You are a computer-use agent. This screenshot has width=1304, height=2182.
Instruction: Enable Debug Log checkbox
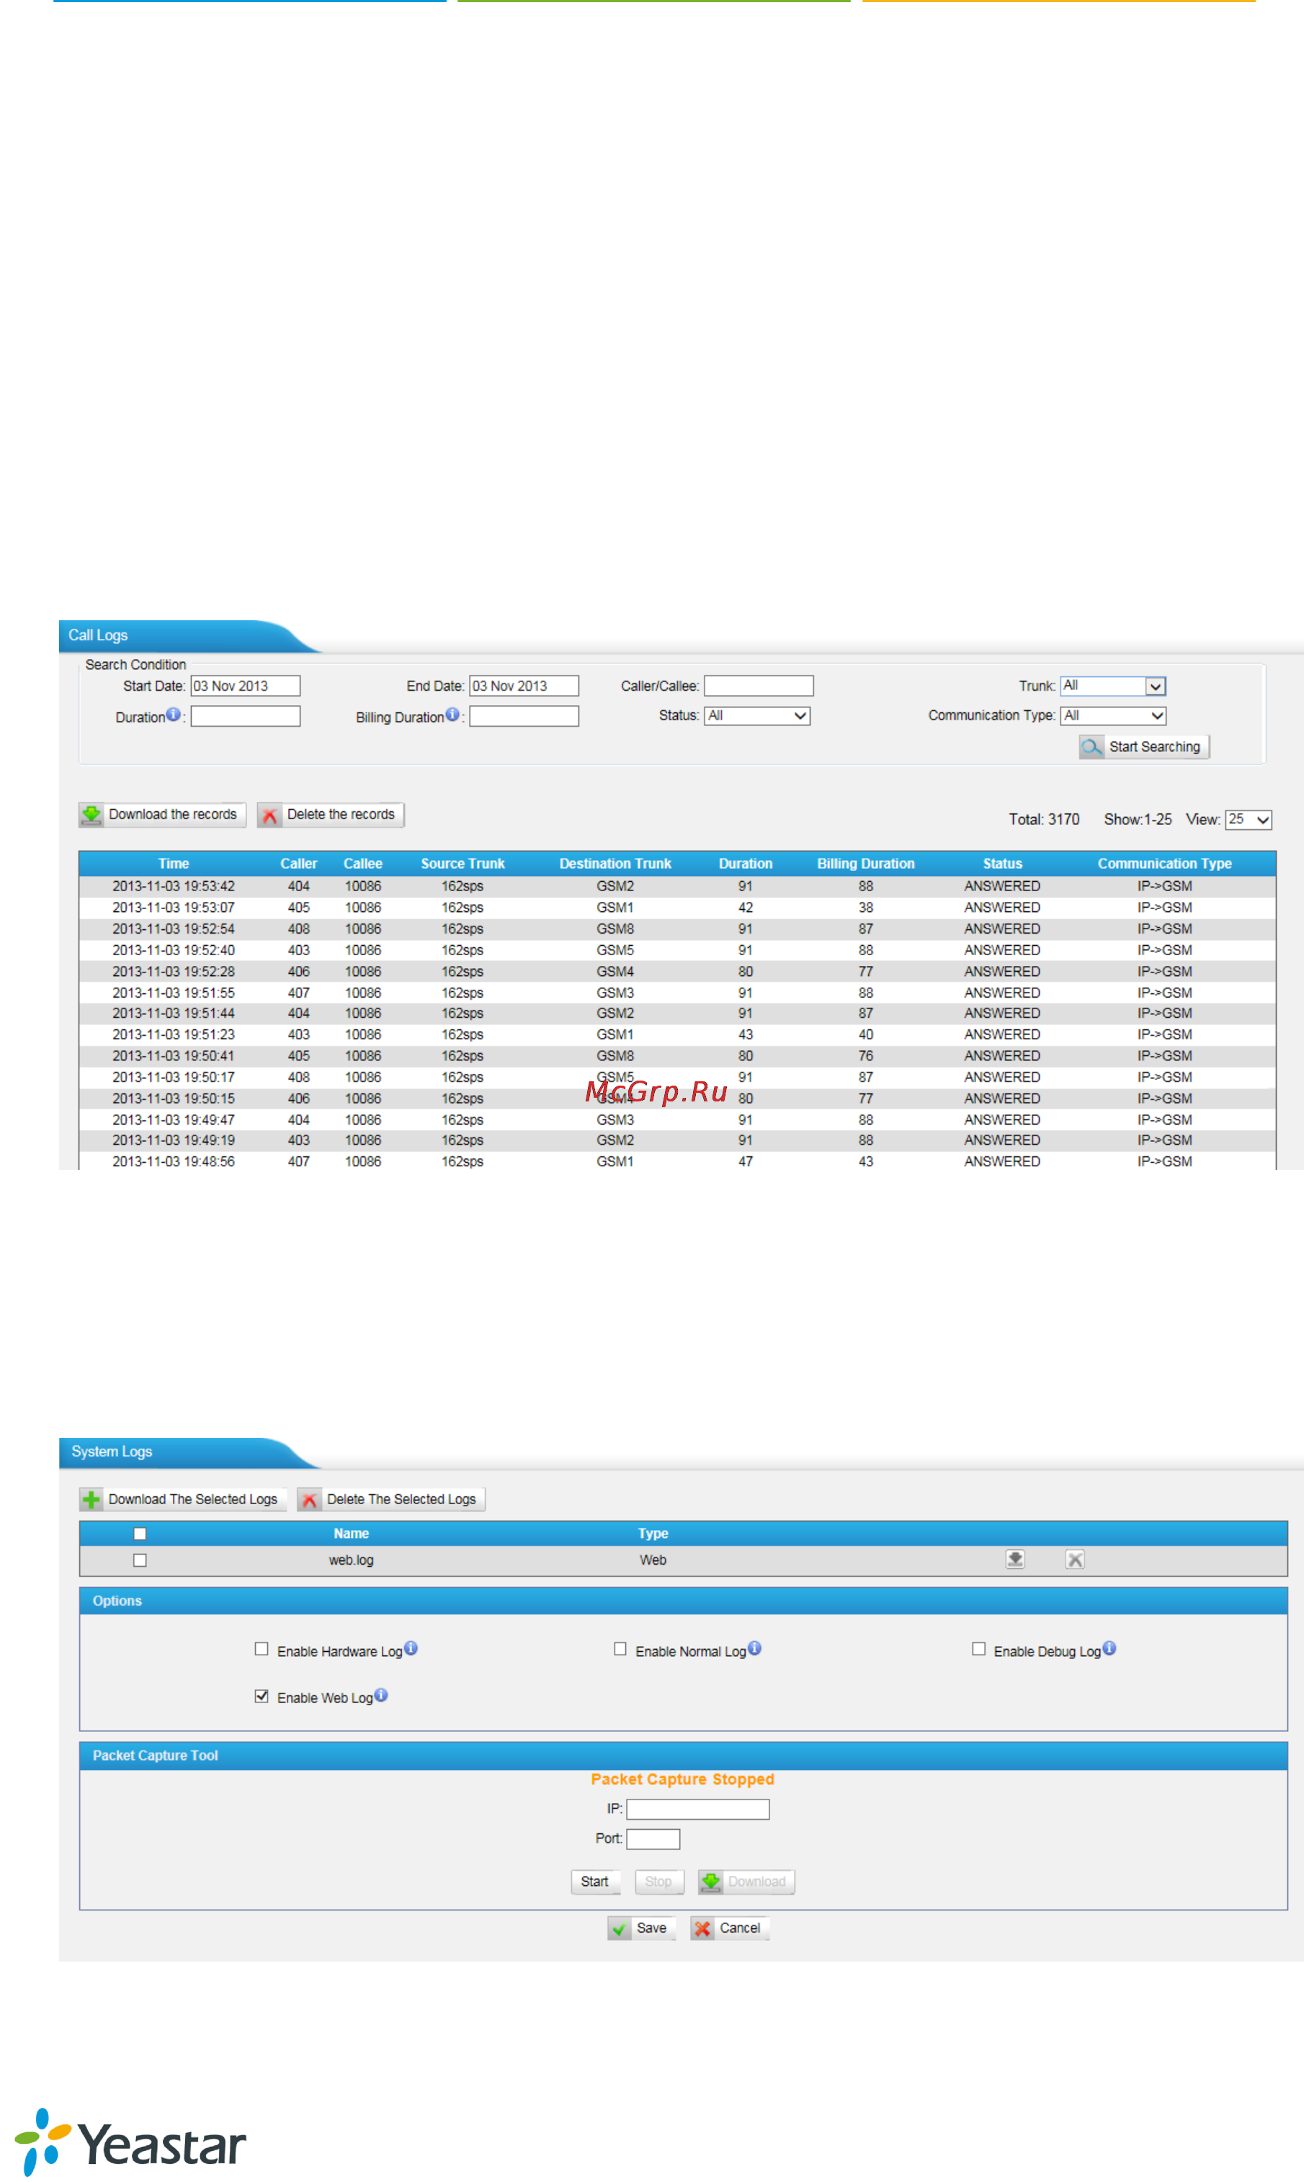click(x=979, y=1649)
